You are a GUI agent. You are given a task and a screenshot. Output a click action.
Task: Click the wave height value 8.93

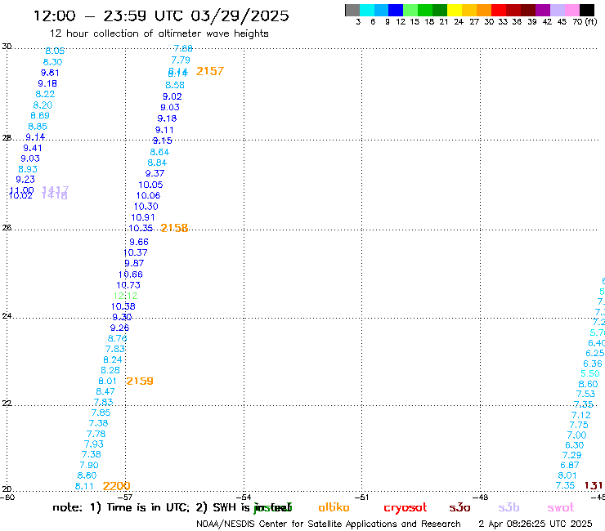tap(28, 169)
